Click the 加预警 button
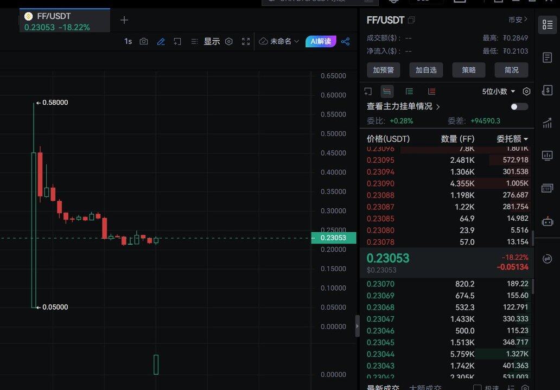The image size is (560, 390). pyautogui.click(x=383, y=69)
